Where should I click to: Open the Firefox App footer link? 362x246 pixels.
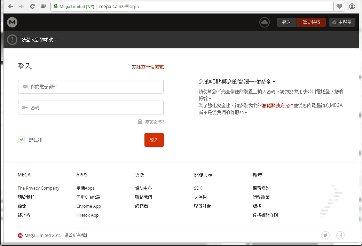(x=87, y=215)
